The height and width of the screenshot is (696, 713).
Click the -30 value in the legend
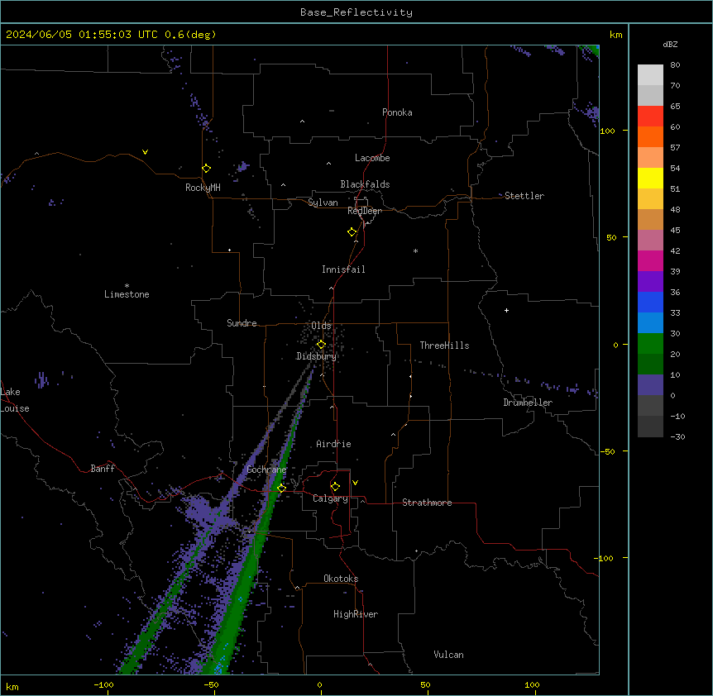click(677, 437)
